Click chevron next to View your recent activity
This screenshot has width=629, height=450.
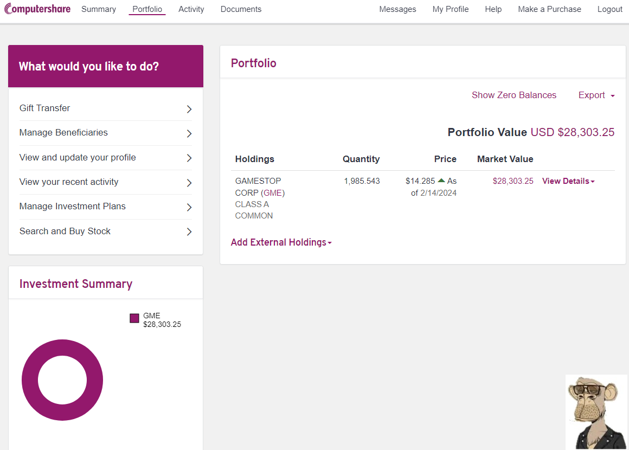tap(189, 183)
